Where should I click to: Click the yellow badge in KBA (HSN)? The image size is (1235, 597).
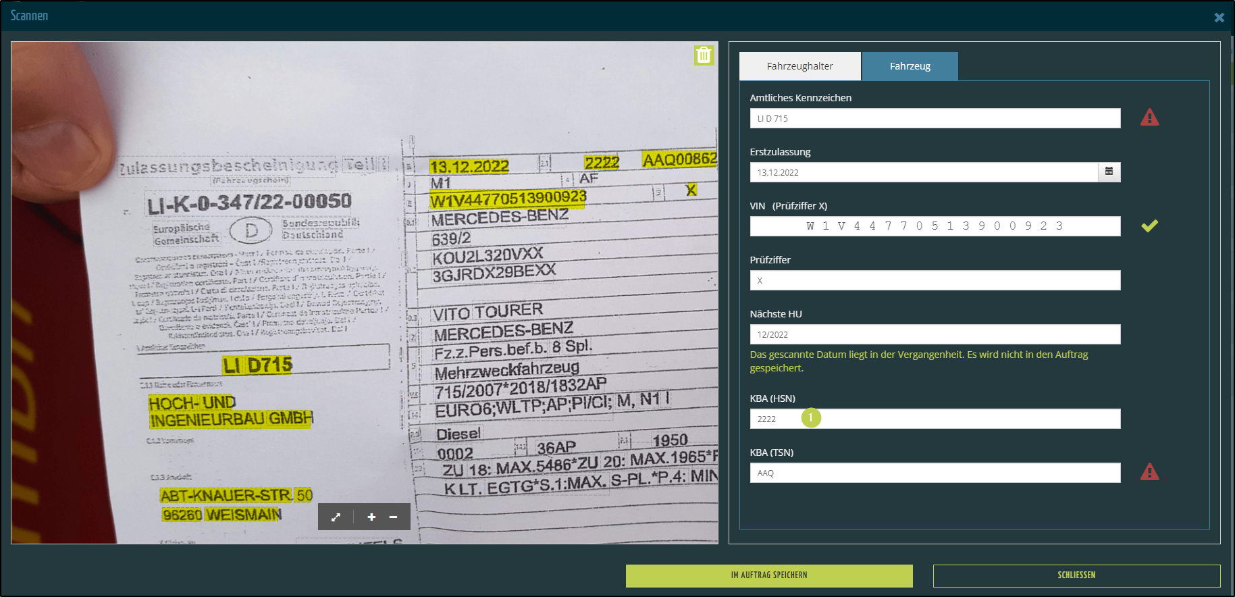click(x=811, y=418)
